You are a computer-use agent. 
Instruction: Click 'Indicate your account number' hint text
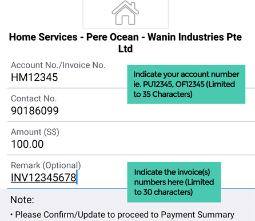(x=186, y=74)
